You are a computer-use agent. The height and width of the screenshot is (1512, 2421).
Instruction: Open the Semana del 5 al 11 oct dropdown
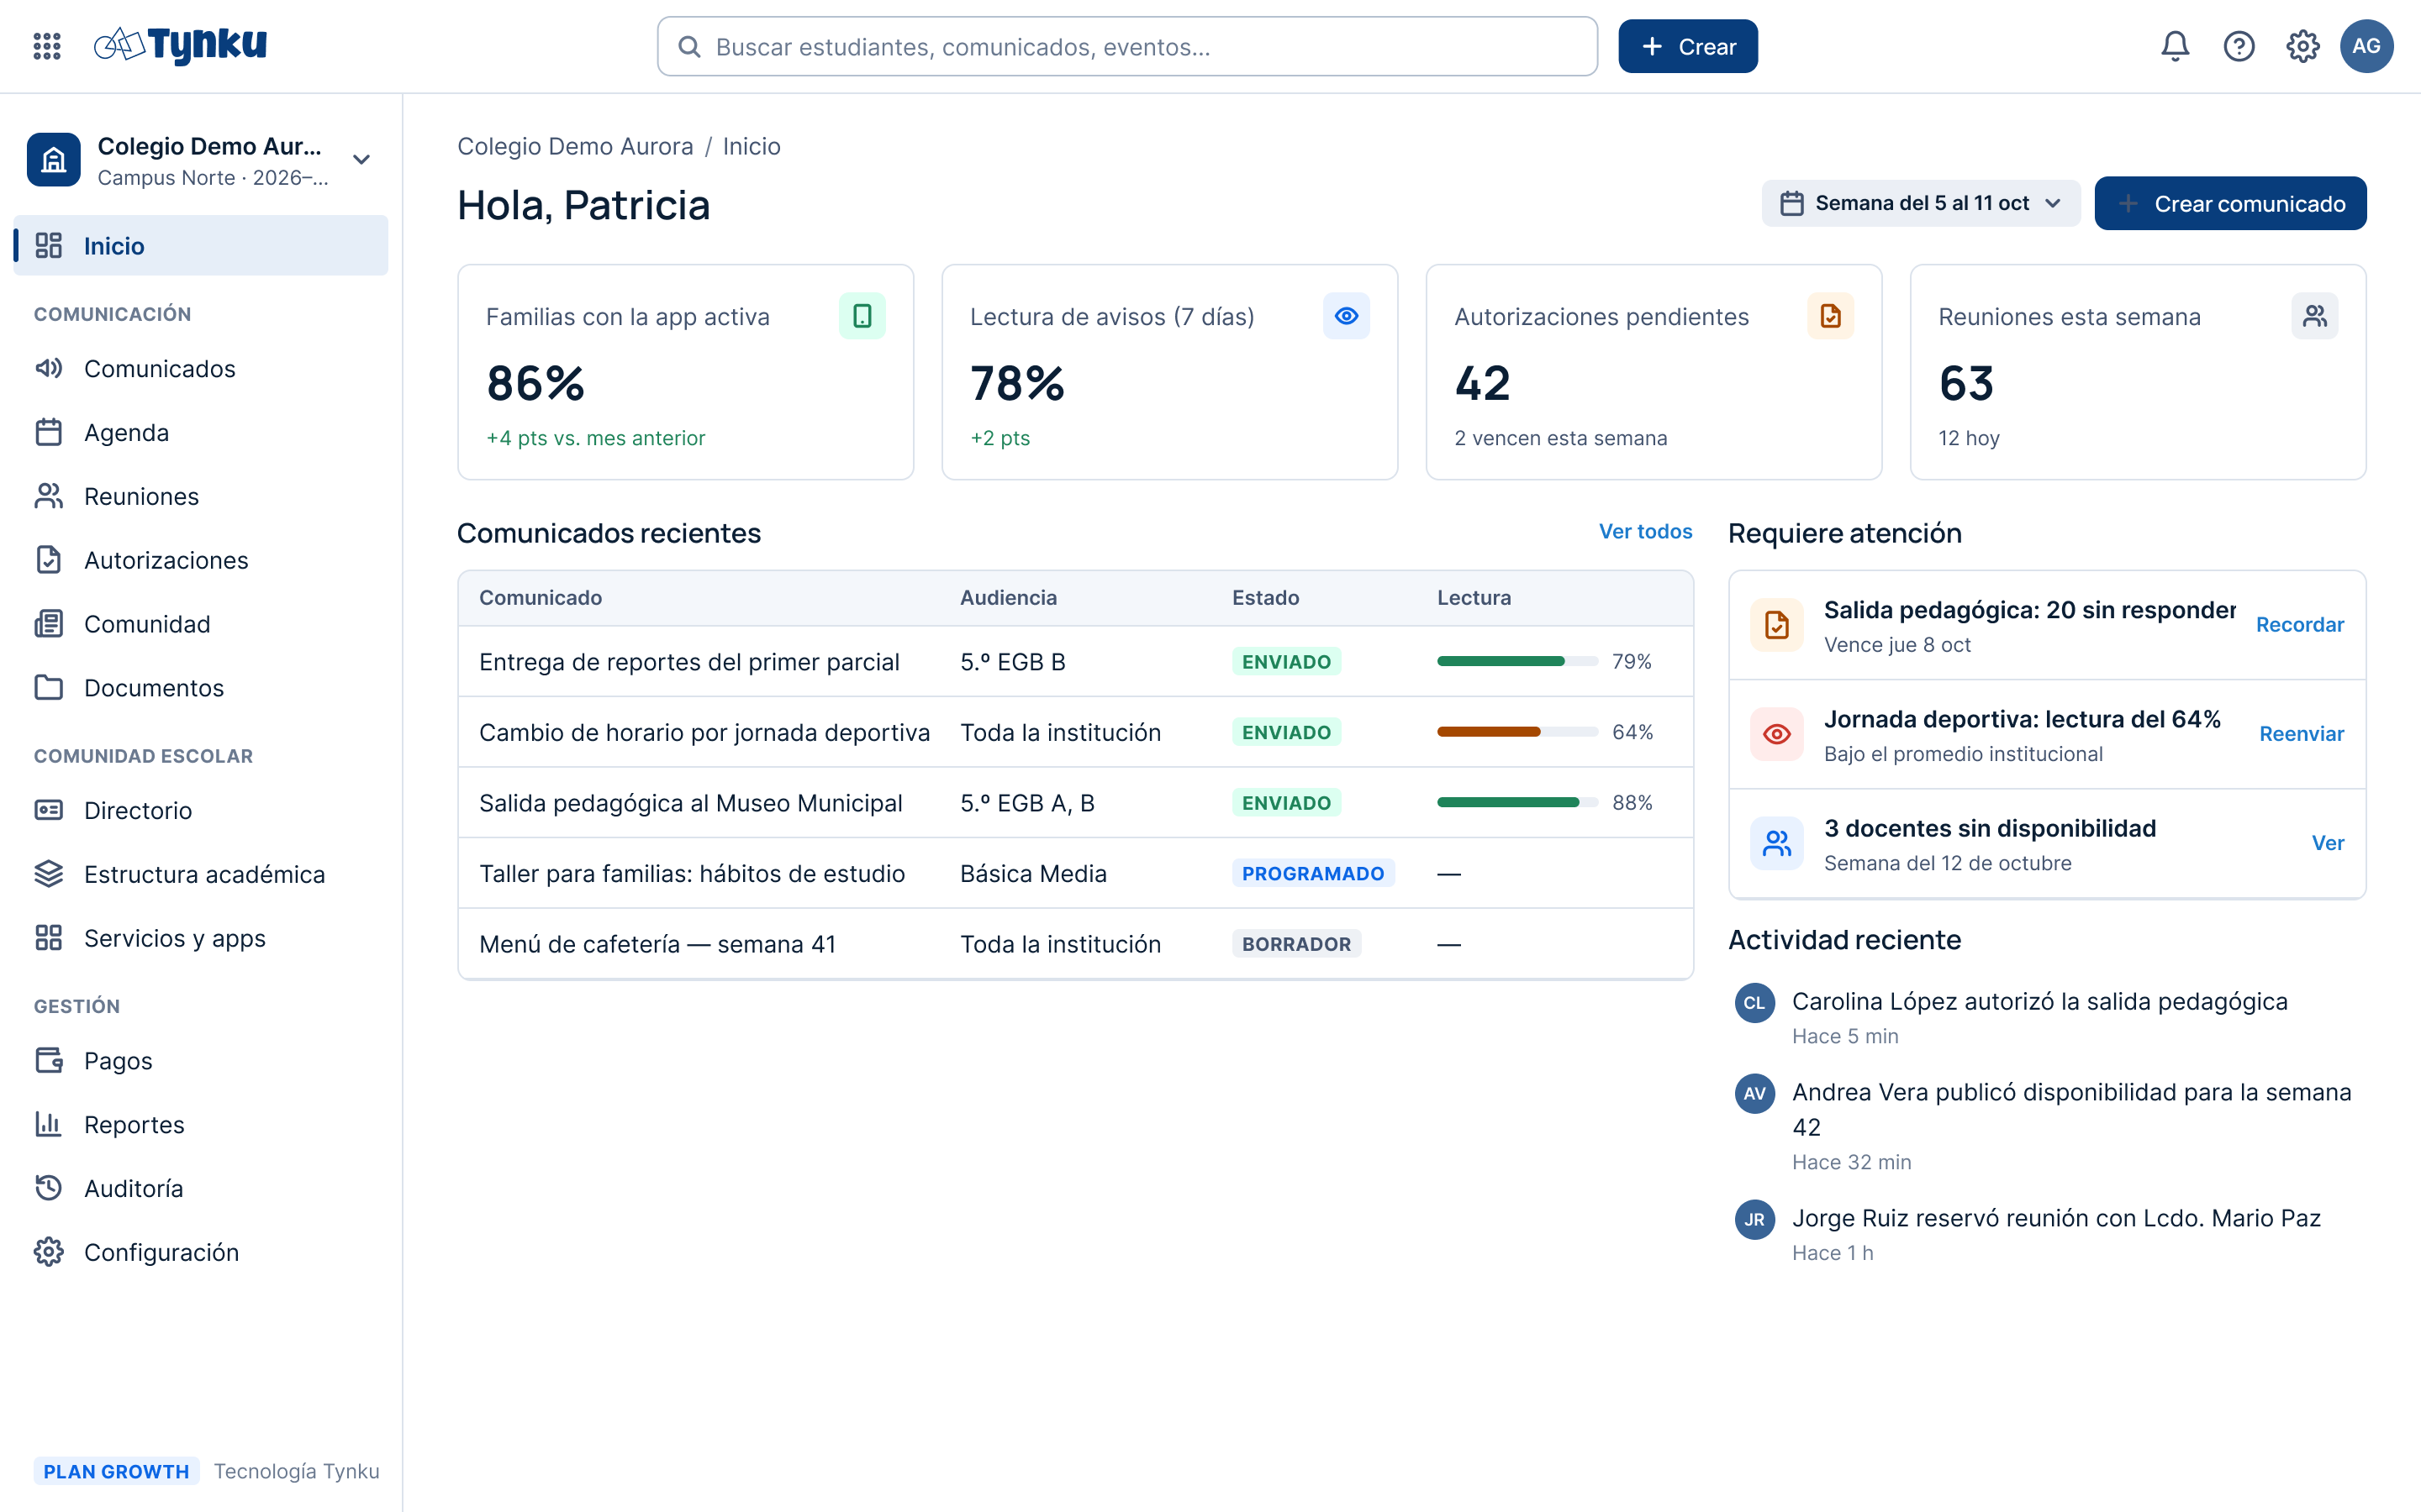point(1920,203)
